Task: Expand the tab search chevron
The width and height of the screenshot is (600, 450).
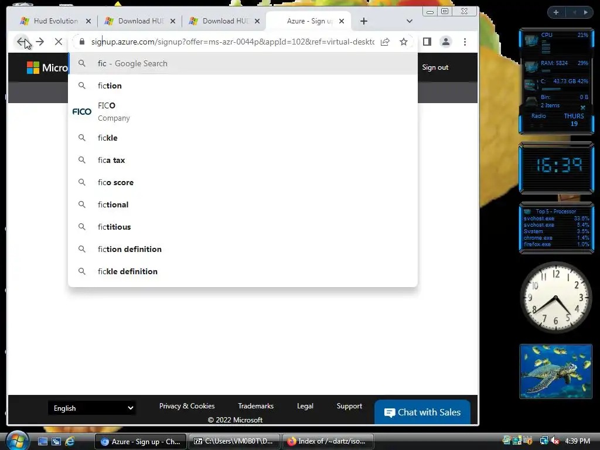Action: pos(410,21)
